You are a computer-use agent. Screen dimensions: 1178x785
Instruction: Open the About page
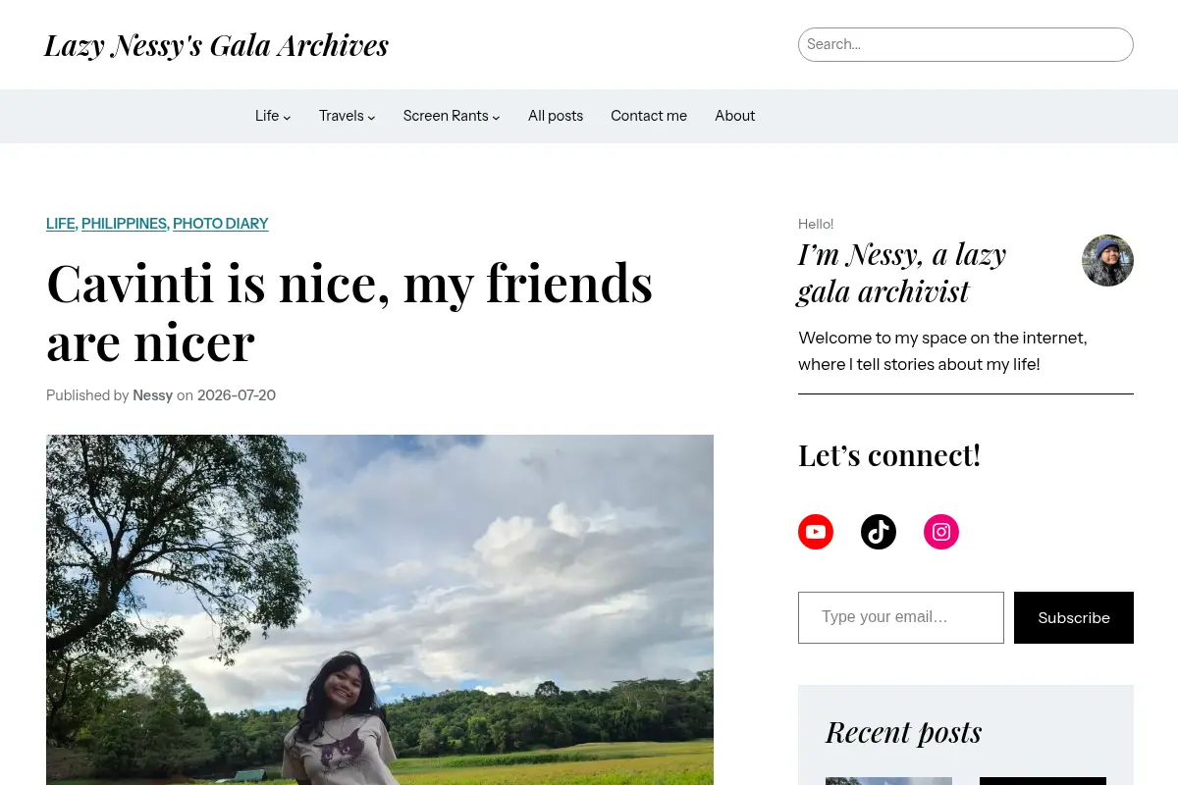point(734,116)
